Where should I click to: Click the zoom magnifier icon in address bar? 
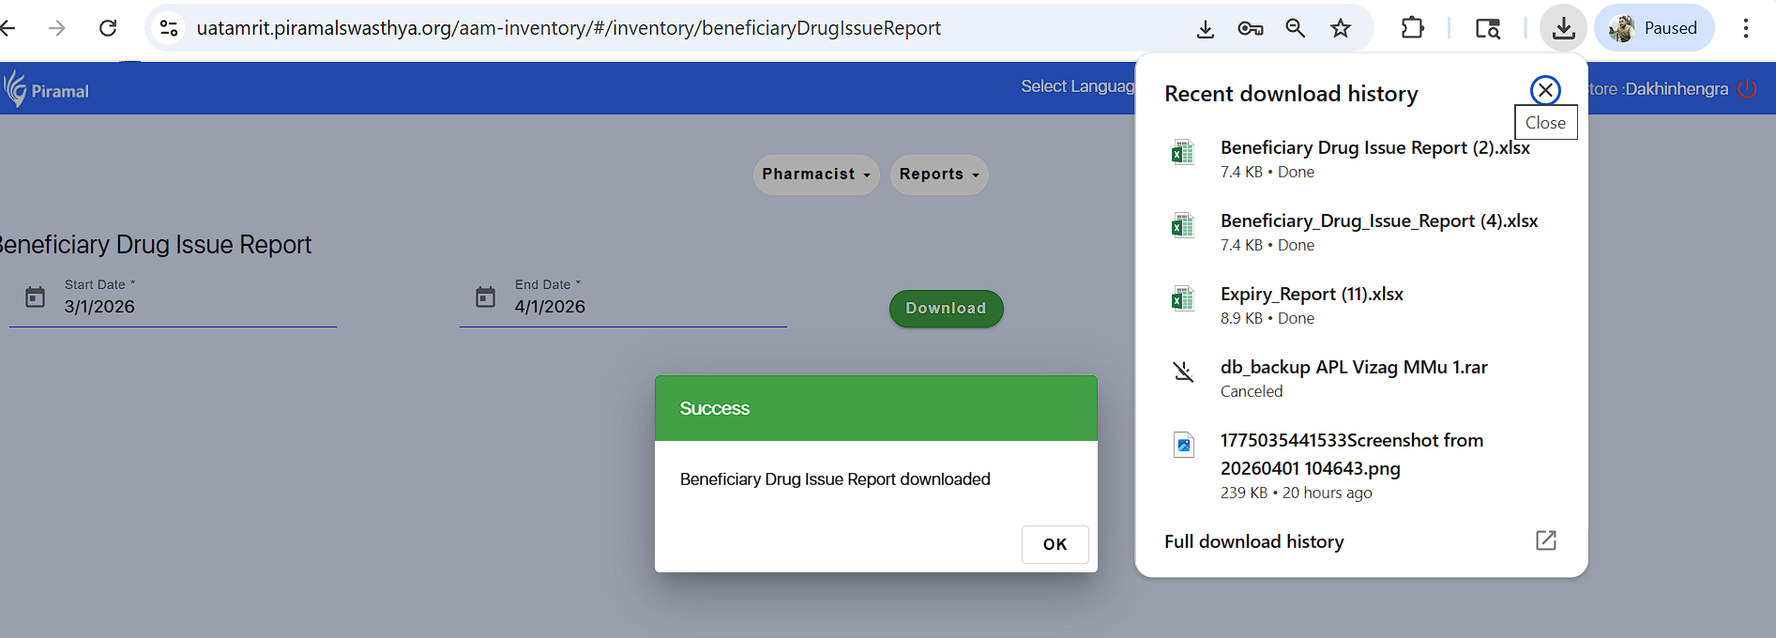point(1296,28)
